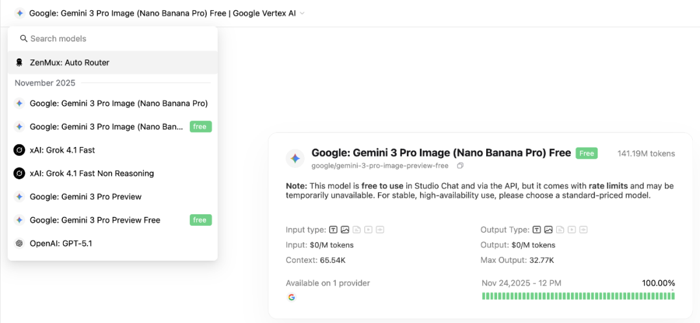
Task: Click the November 2025 section header
Action: [x=45, y=83]
